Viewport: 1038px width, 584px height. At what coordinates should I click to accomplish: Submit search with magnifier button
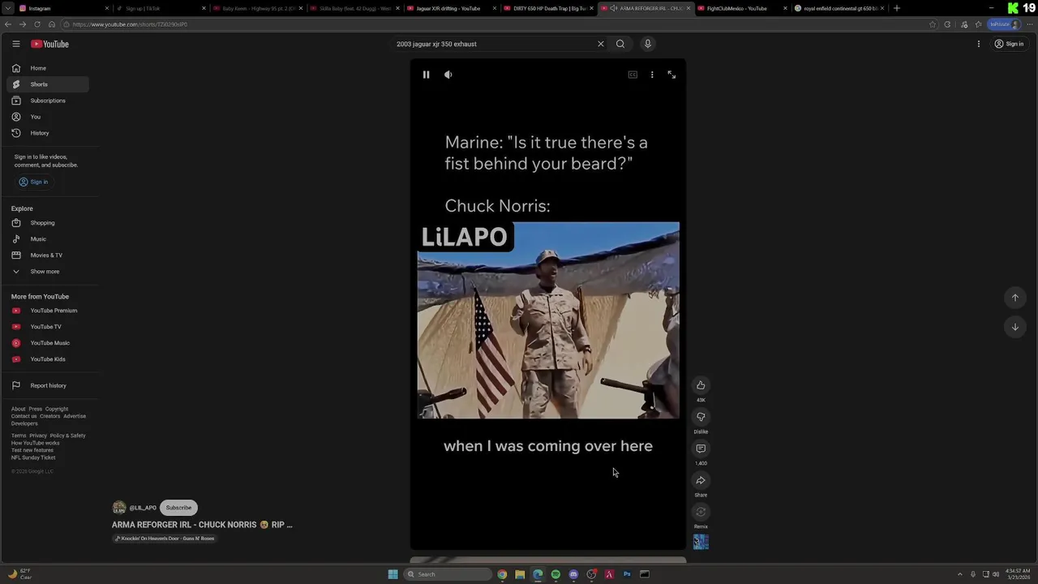(x=620, y=44)
